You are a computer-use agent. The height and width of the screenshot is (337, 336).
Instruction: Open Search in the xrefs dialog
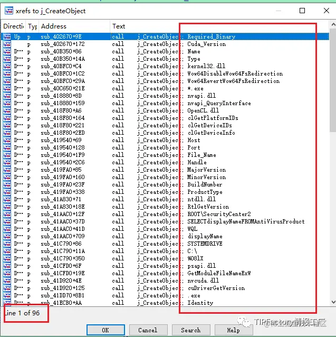click(191, 330)
